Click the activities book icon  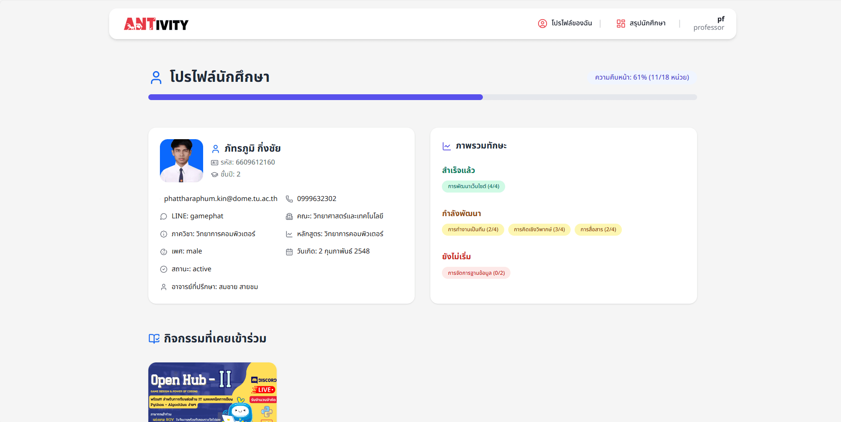coord(154,339)
